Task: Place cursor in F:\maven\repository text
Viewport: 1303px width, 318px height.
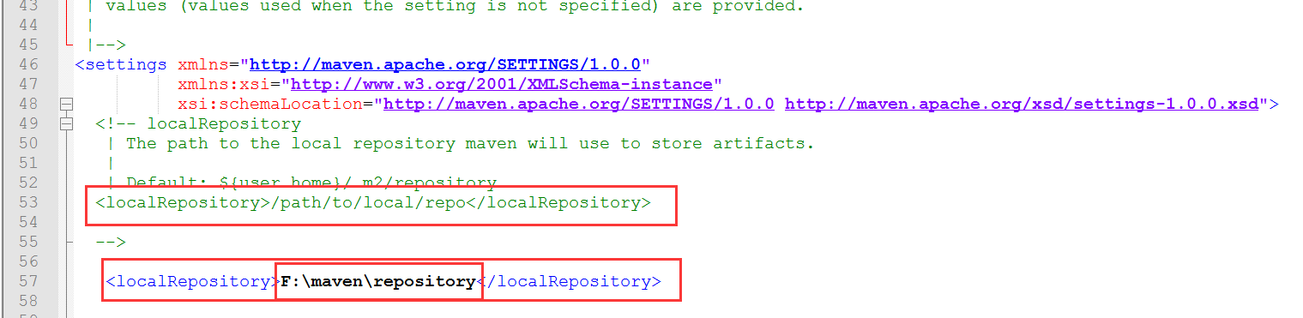Action: pyautogui.click(x=378, y=281)
